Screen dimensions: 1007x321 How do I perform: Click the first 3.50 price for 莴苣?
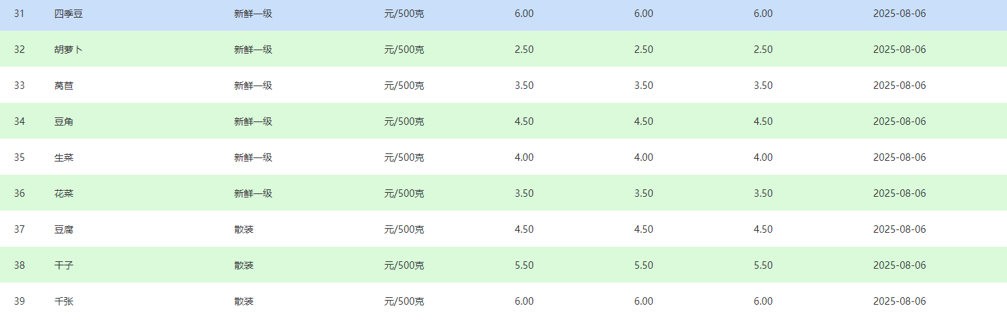click(x=524, y=86)
